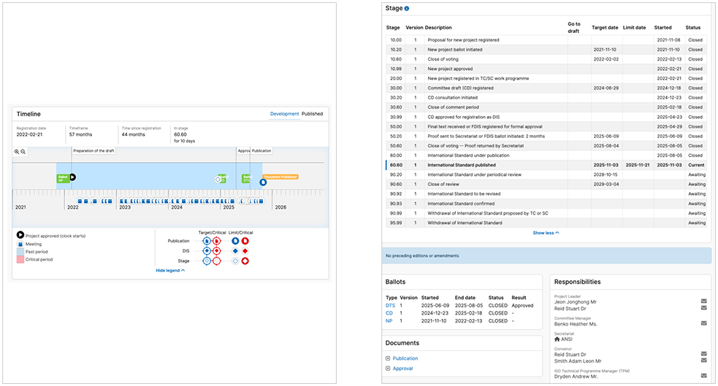Open the DTS ballot link
The height and width of the screenshot is (386, 718).
coord(391,306)
